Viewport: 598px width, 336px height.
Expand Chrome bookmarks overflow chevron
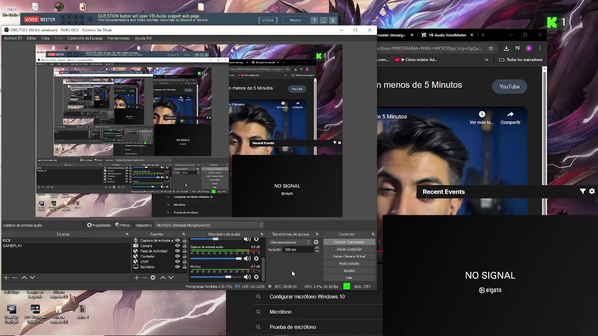click(x=487, y=60)
